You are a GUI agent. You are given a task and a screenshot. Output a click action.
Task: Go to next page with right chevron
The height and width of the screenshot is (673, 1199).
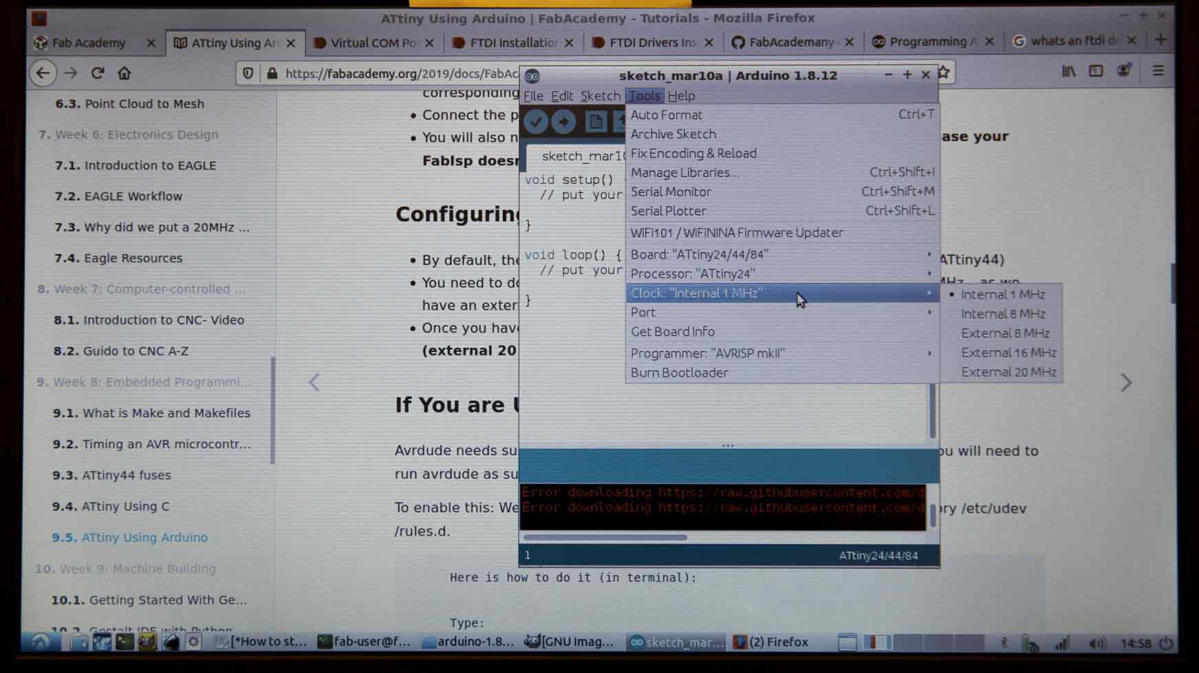coord(1125,382)
